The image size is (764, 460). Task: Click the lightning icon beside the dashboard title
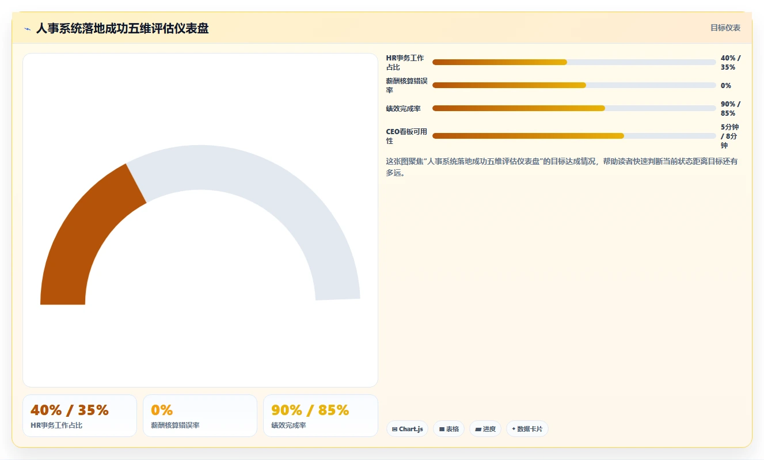[28, 29]
